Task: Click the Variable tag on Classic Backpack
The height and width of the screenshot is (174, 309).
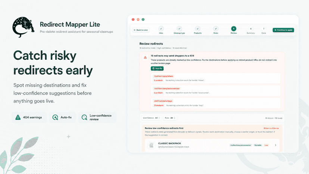Action: (x=258, y=145)
